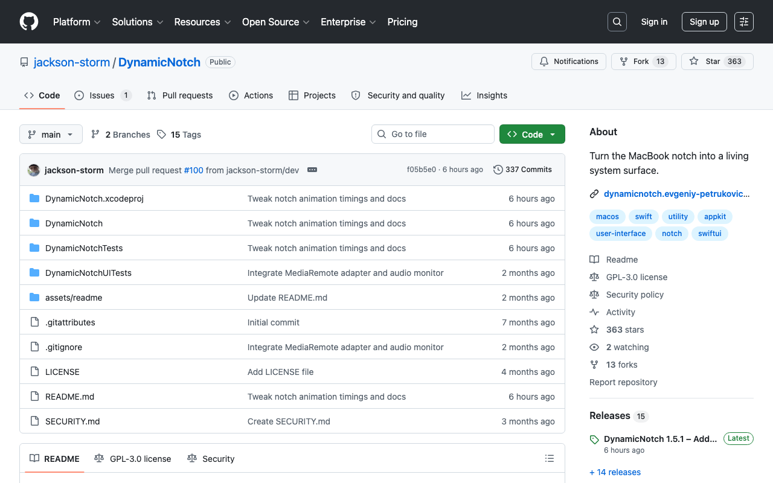Click the Report repository link
The height and width of the screenshot is (483, 773).
(623, 382)
